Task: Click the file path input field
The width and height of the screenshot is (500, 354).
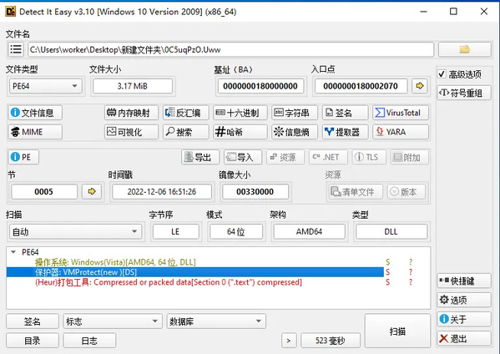Action: click(231, 50)
